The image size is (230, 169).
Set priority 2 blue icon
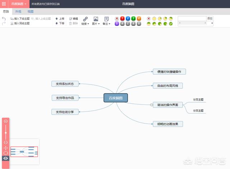click(128, 18)
